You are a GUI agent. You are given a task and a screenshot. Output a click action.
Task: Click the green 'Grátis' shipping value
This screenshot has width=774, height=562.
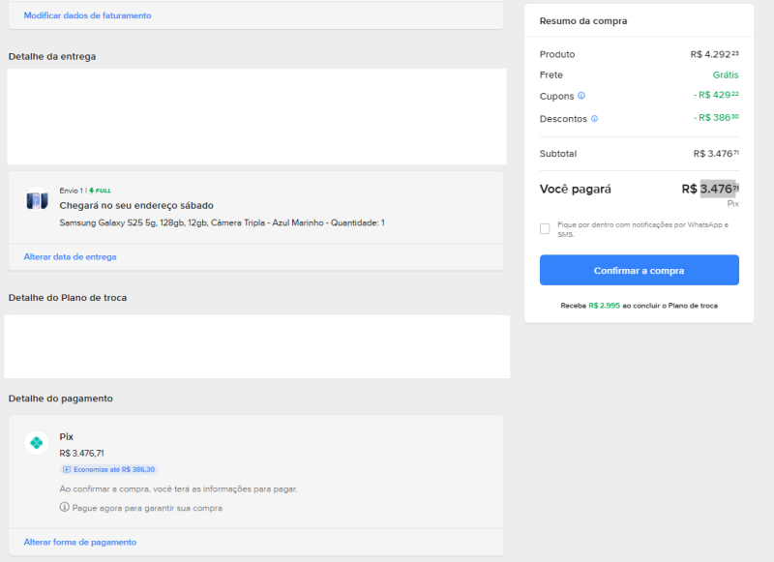click(726, 74)
